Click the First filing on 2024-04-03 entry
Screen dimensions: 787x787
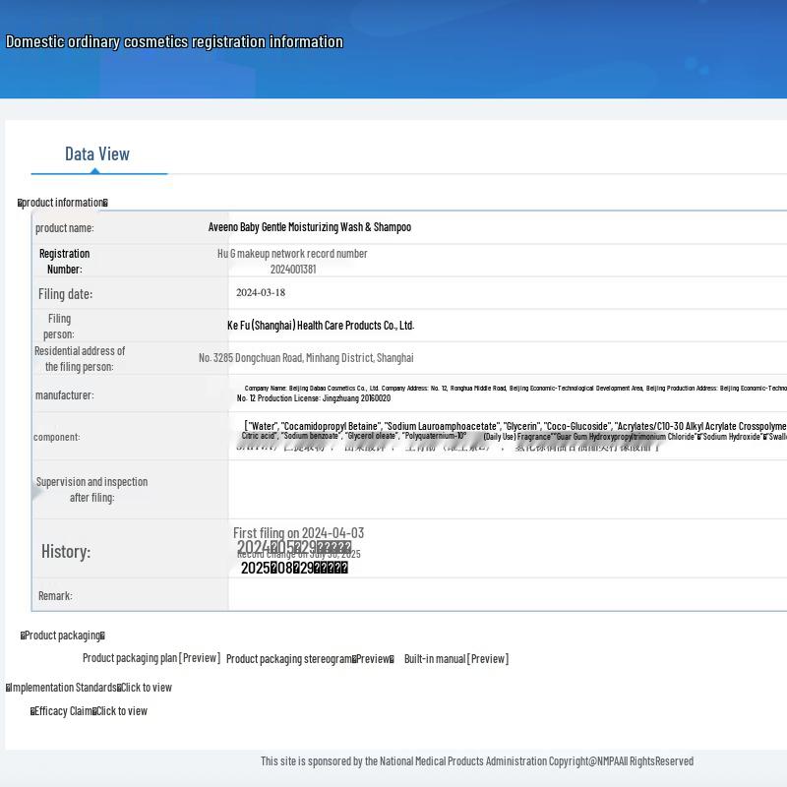pos(298,533)
